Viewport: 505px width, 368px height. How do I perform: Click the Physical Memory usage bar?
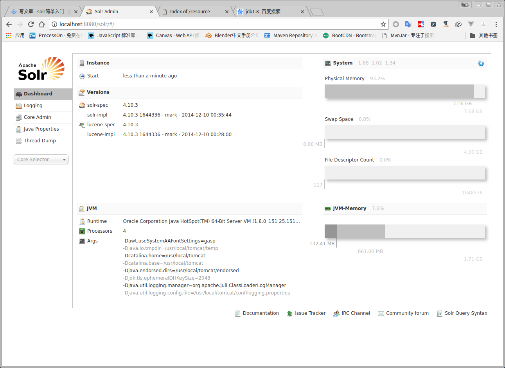coord(405,92)
